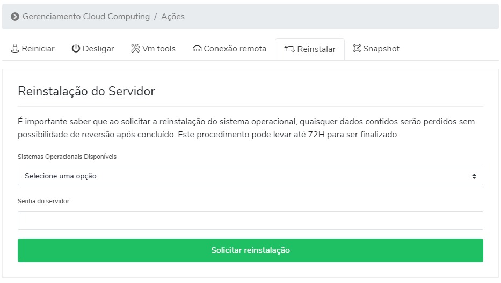Click the green Solicitar reinstalação button
501x283 pixels.
[250, 250]
